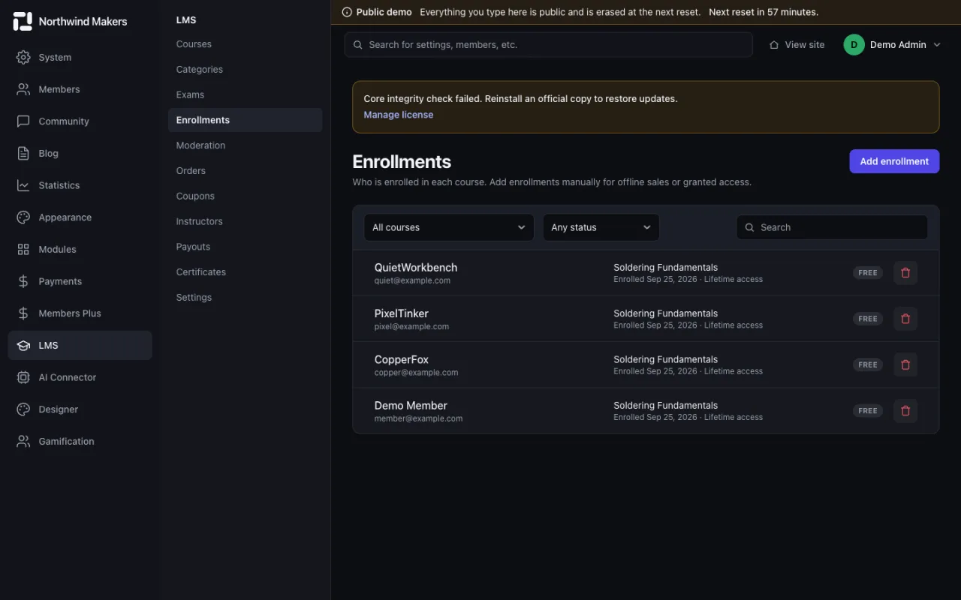Open Statistics via its chart icon
961x600 pixels.
pyautogui.click(x=23, y=185)
